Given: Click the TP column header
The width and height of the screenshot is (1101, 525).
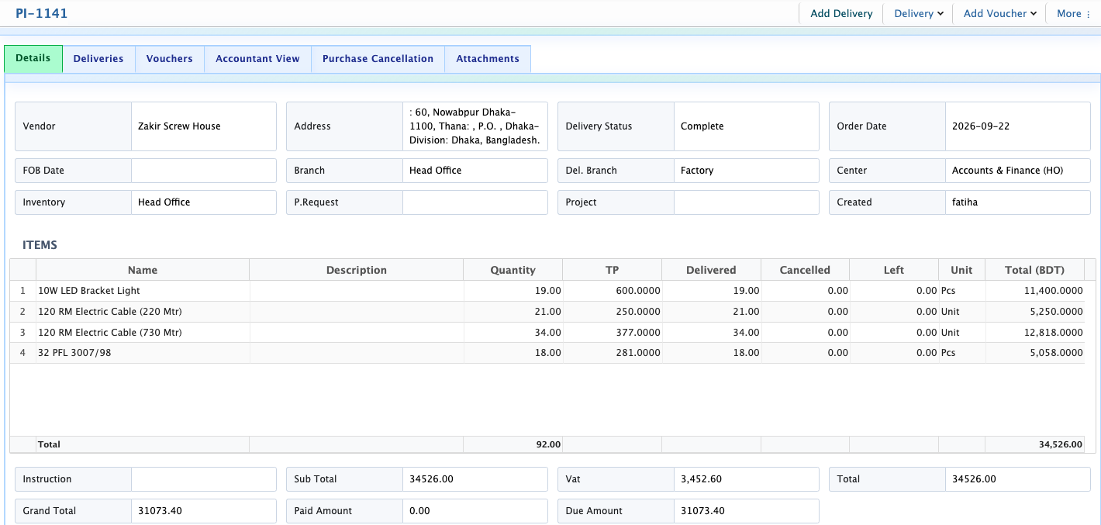Looking at the screenshot, I should click(613, 270).
